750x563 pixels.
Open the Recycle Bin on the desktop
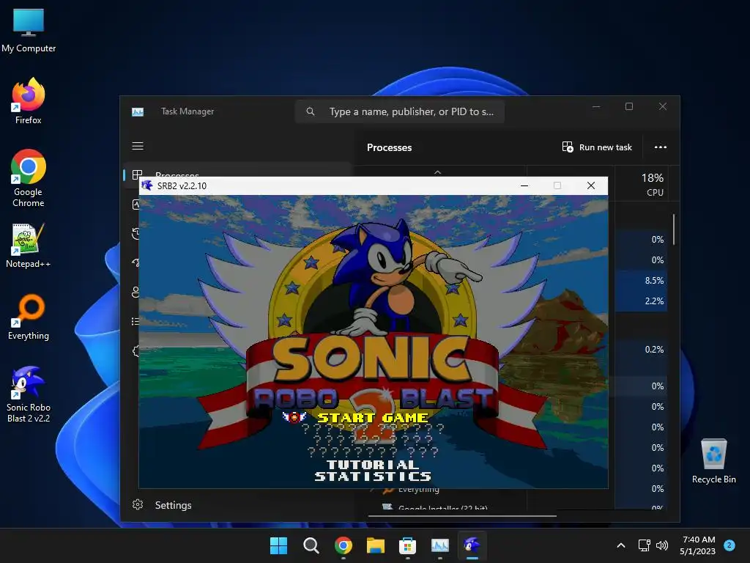[x=713, y=462]
